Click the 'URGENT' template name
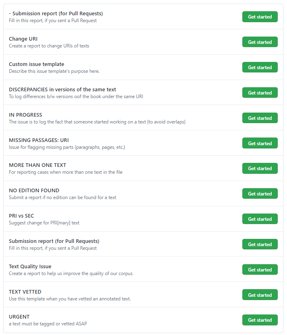Image resolution: width=287 pixels, height=335 pixels. click(19, 317)
